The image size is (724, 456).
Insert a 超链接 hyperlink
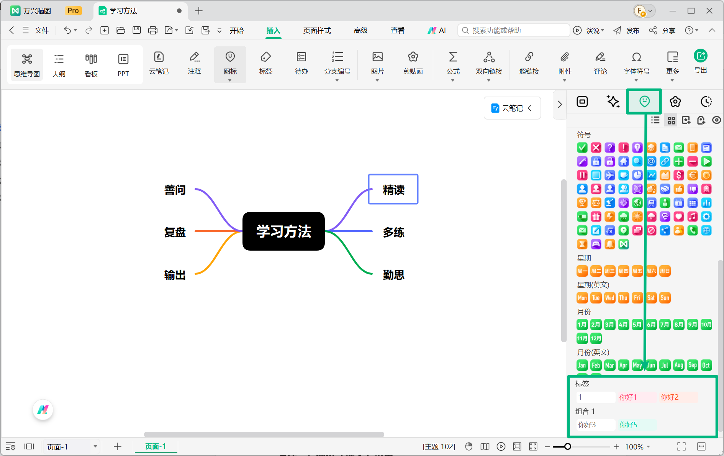coord(529,64)
